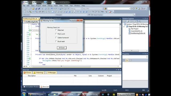Click the New Project toolbar icon
171x96 pixels.
(x=25, y=9)
